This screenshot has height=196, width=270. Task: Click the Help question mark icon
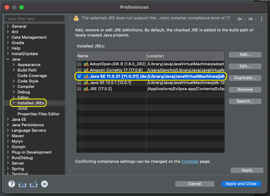coord(12,184)
